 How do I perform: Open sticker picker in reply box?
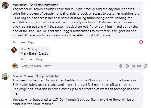[x=145, y=66]
